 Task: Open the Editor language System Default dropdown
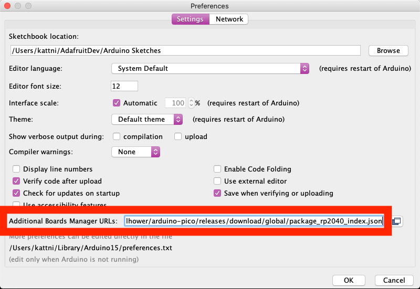(x=211, y=69)
